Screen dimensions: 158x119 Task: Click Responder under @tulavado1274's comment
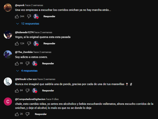[x=49, y=44]
